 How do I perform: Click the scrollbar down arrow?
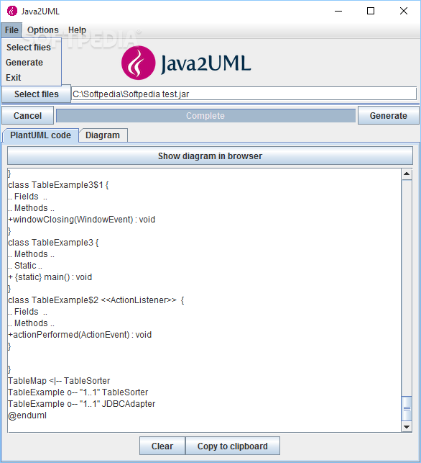pyautogui.click(x=407, y=427)
